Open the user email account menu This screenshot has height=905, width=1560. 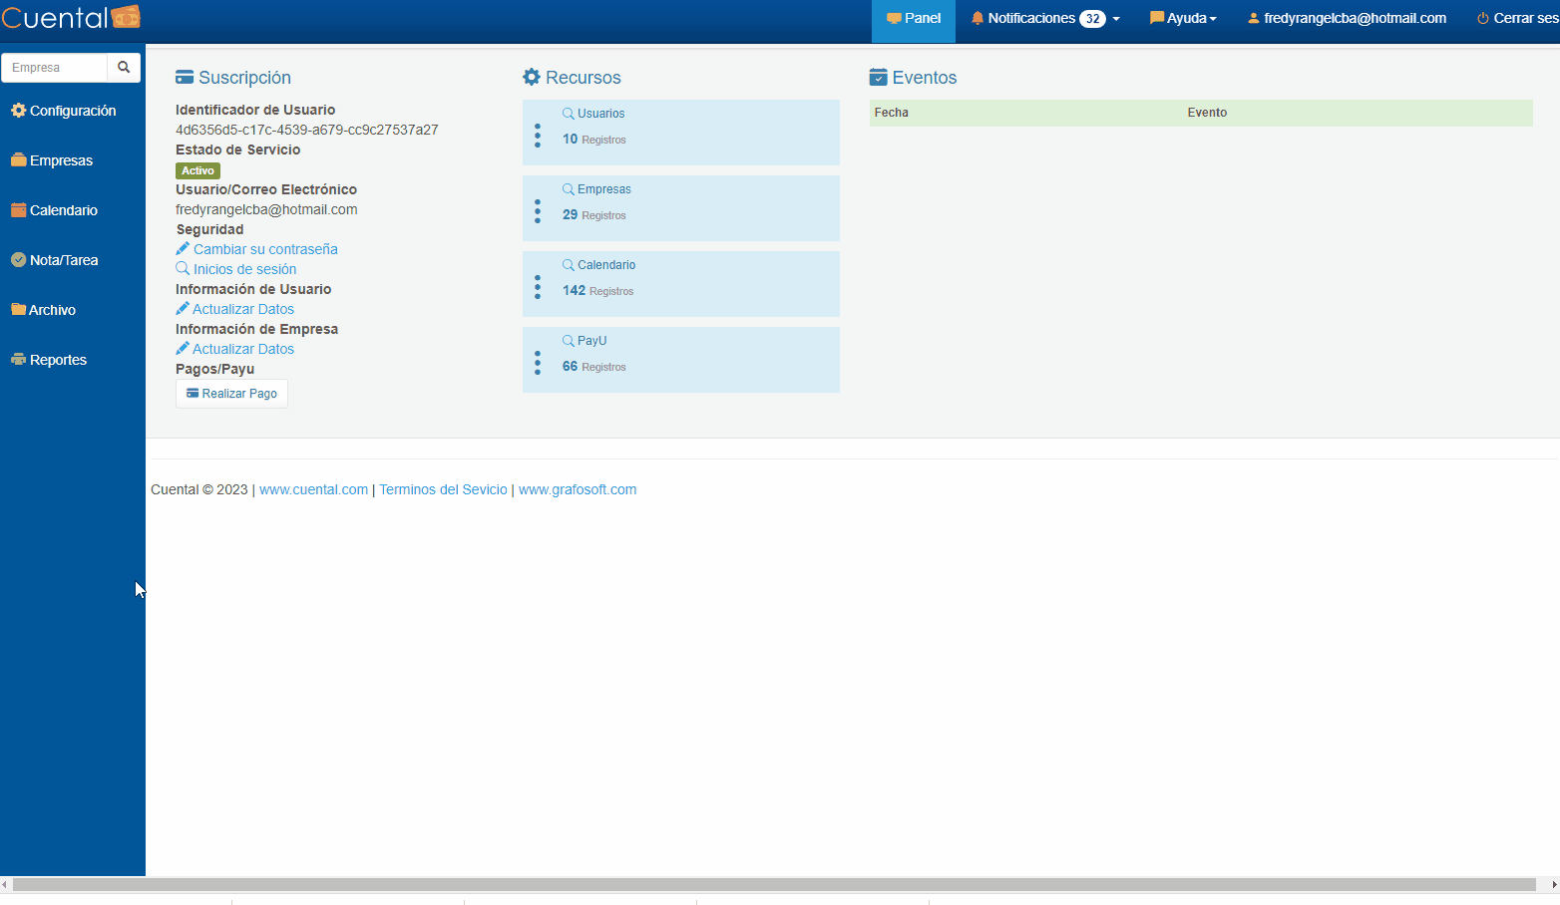[x=1347, y=19]
